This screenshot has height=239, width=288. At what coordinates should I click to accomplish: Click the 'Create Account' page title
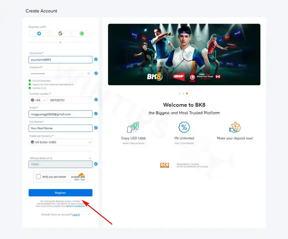(x=41, y=11)
